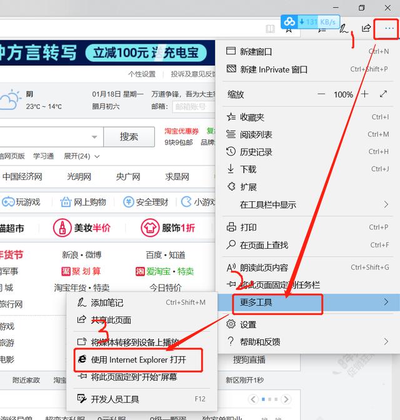Click the 安全理财 yen icon
Image resolution: width=400 pixels, height=420 pixels.
pos(128,202)
